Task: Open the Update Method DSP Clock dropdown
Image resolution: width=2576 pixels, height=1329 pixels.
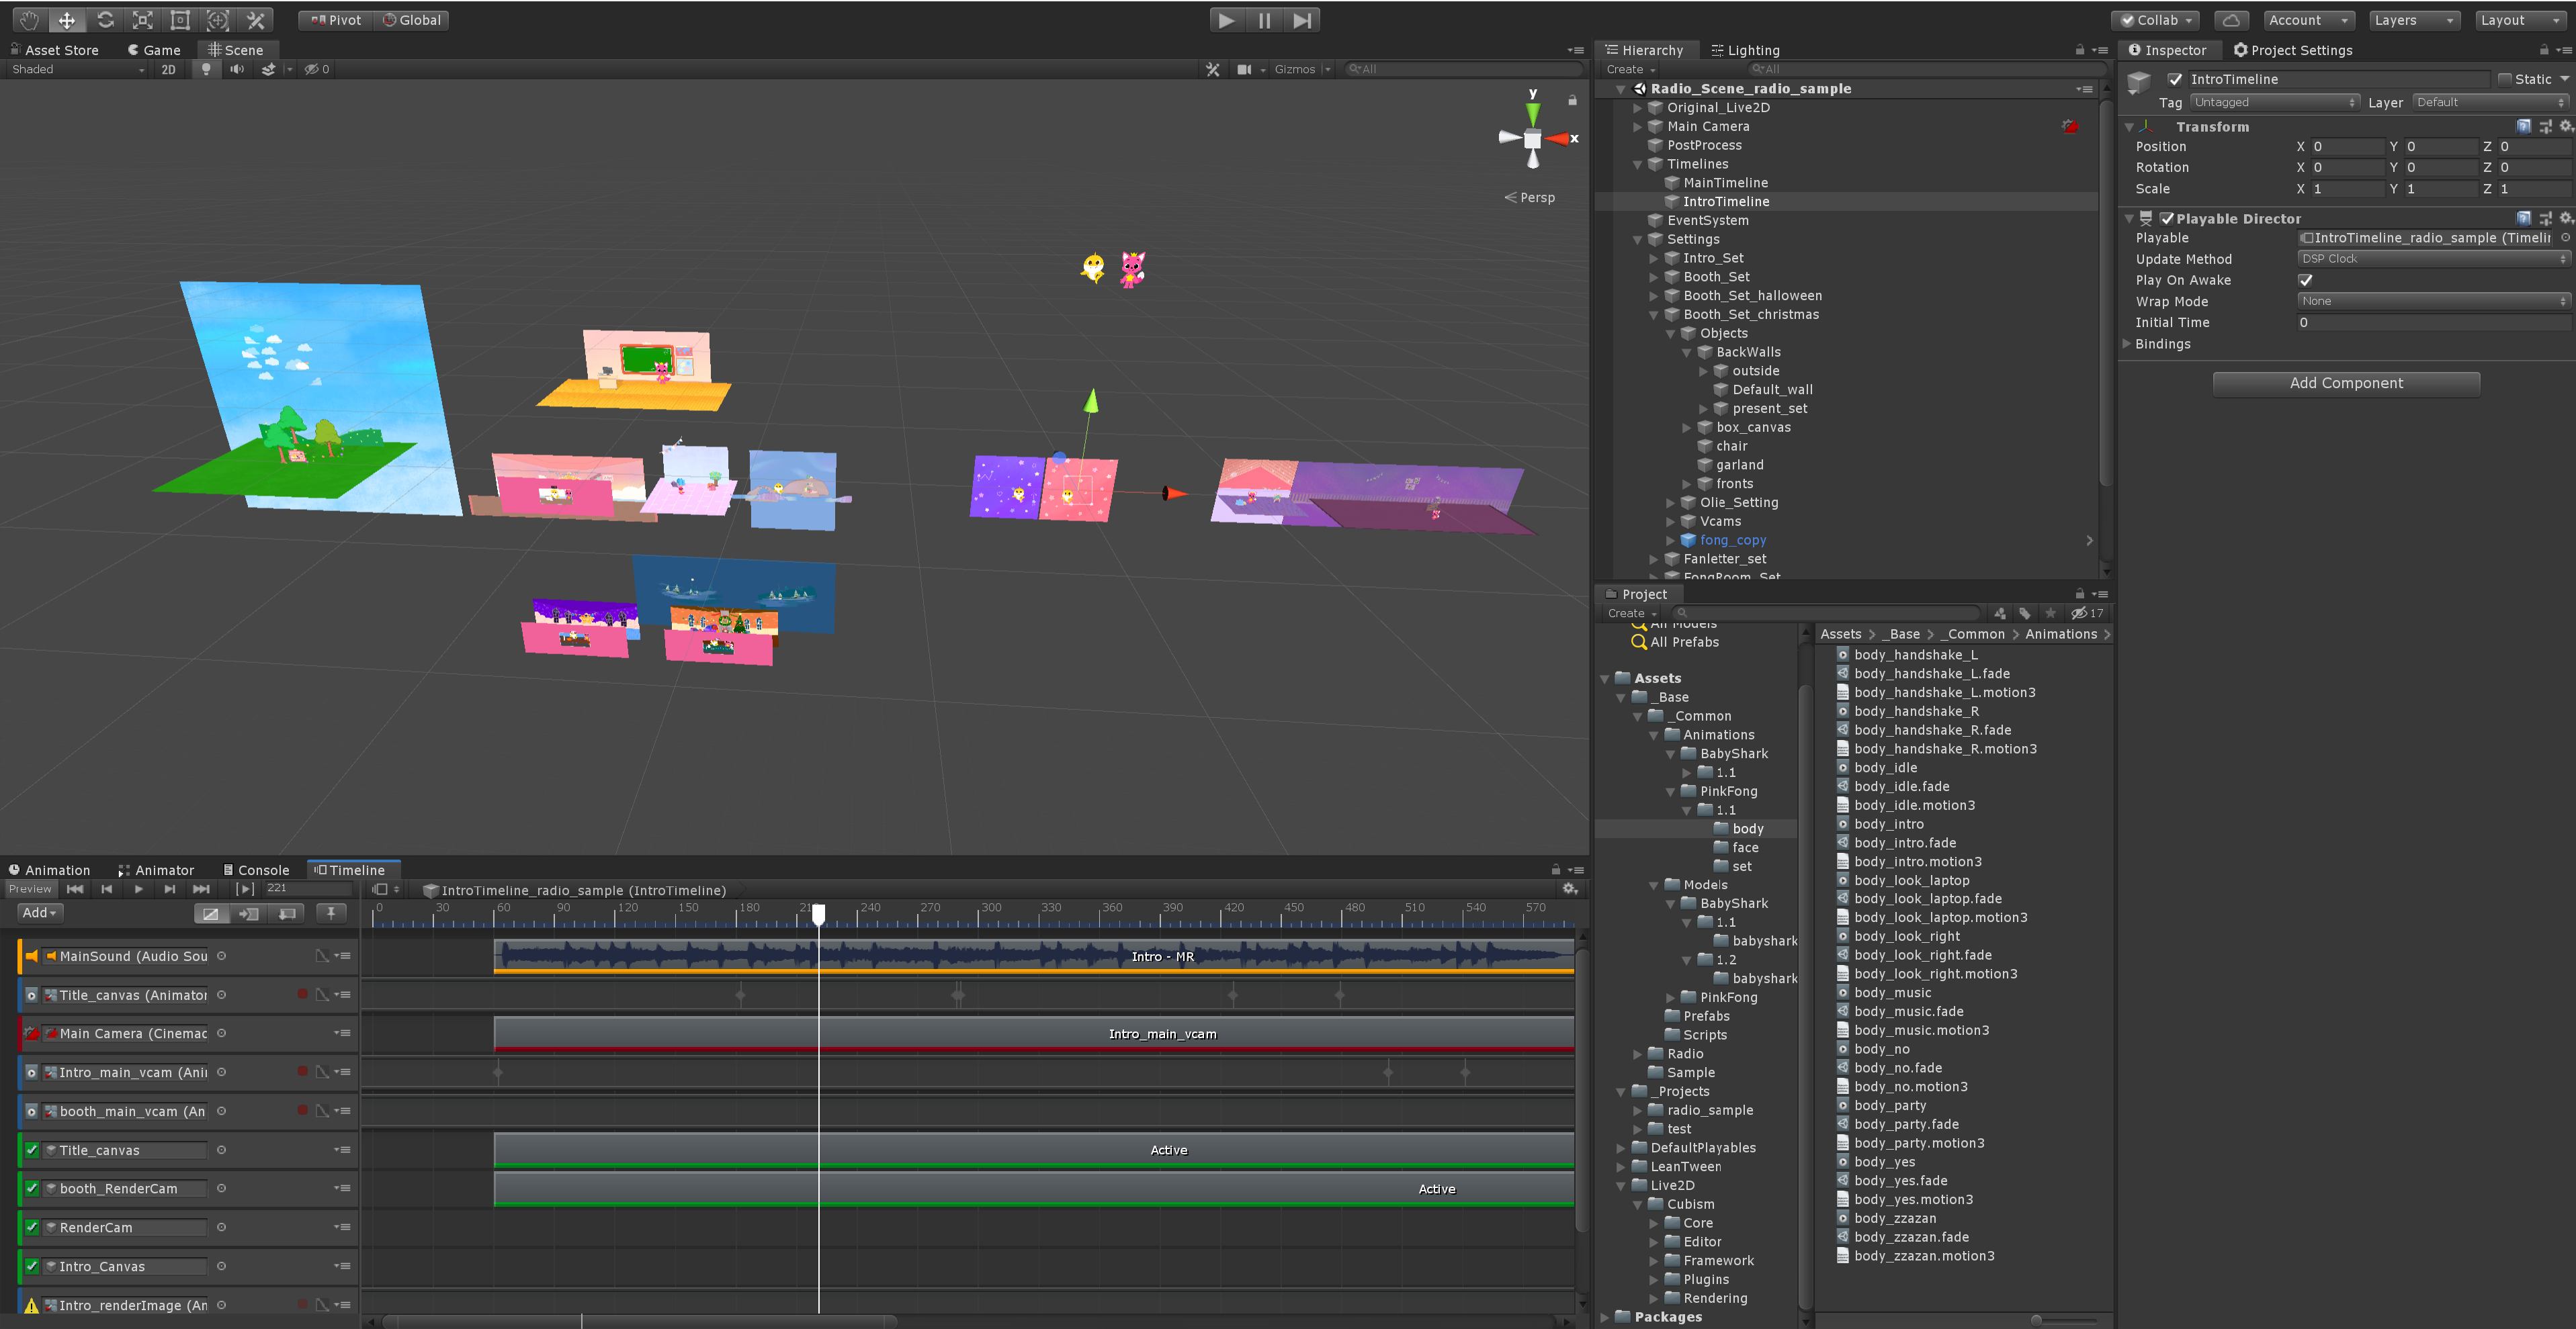Action: [x=2433, y=259]
